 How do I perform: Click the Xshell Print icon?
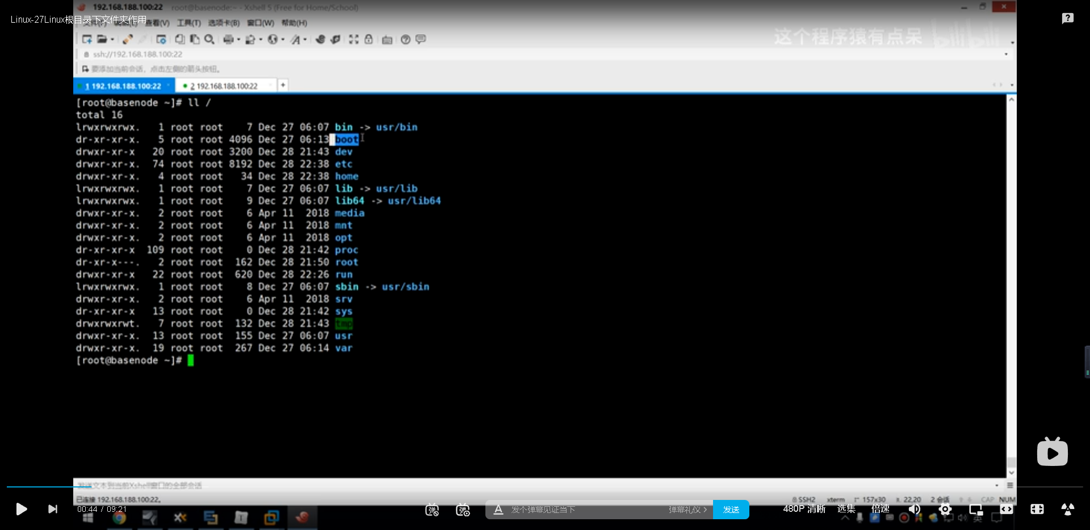pos(228,39)
